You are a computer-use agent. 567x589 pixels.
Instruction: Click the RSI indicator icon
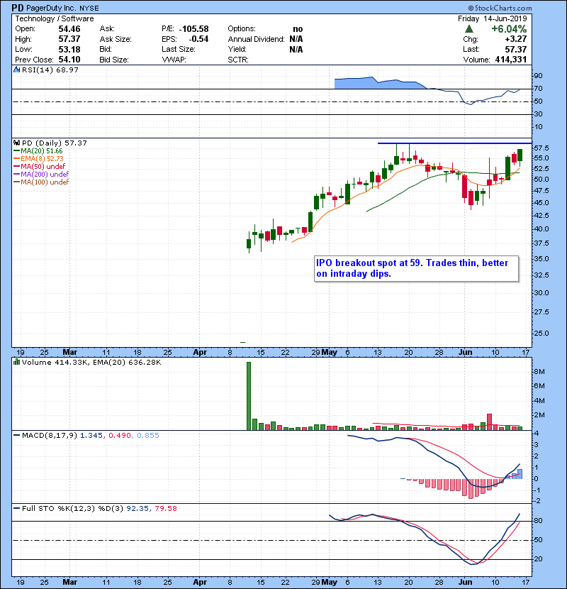pyautogui.click(x=16, y=70)
